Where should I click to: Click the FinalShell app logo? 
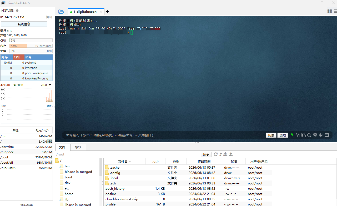point(3,3)
